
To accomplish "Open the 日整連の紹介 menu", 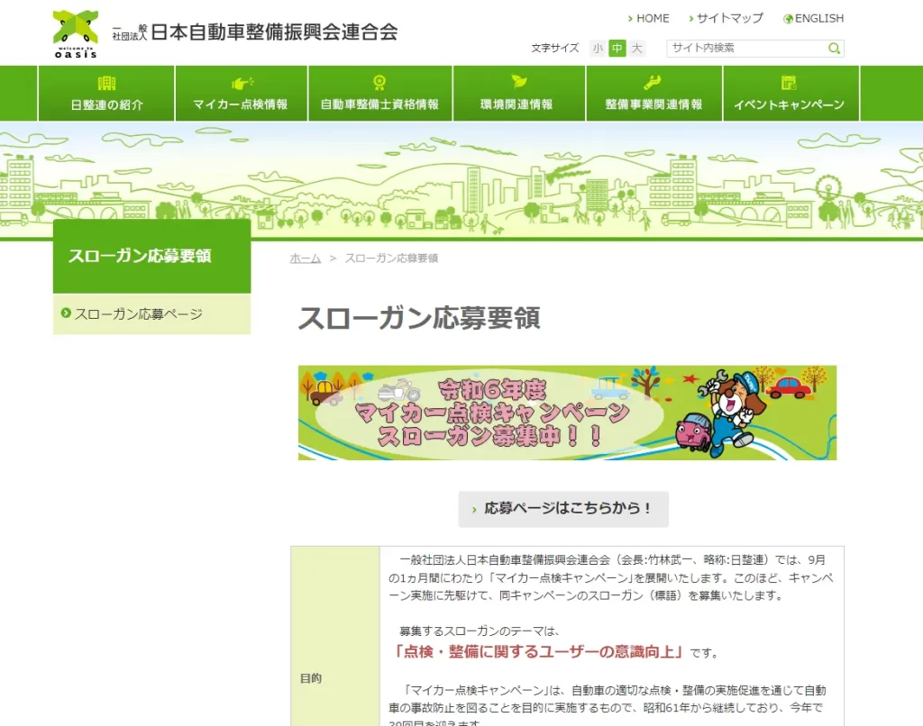I will 106,104.
